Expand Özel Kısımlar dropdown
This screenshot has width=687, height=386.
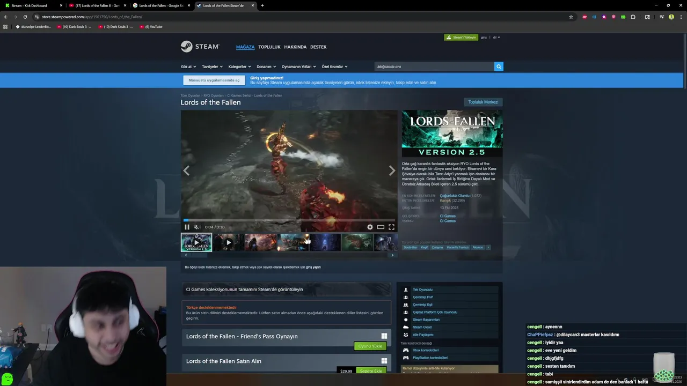click(334, 66)
